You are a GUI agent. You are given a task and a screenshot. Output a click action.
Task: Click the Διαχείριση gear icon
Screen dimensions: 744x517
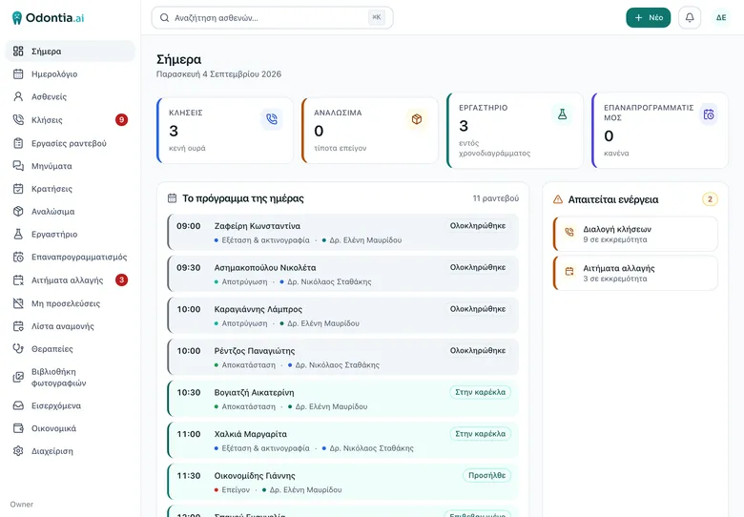click(x=18, y=451)
